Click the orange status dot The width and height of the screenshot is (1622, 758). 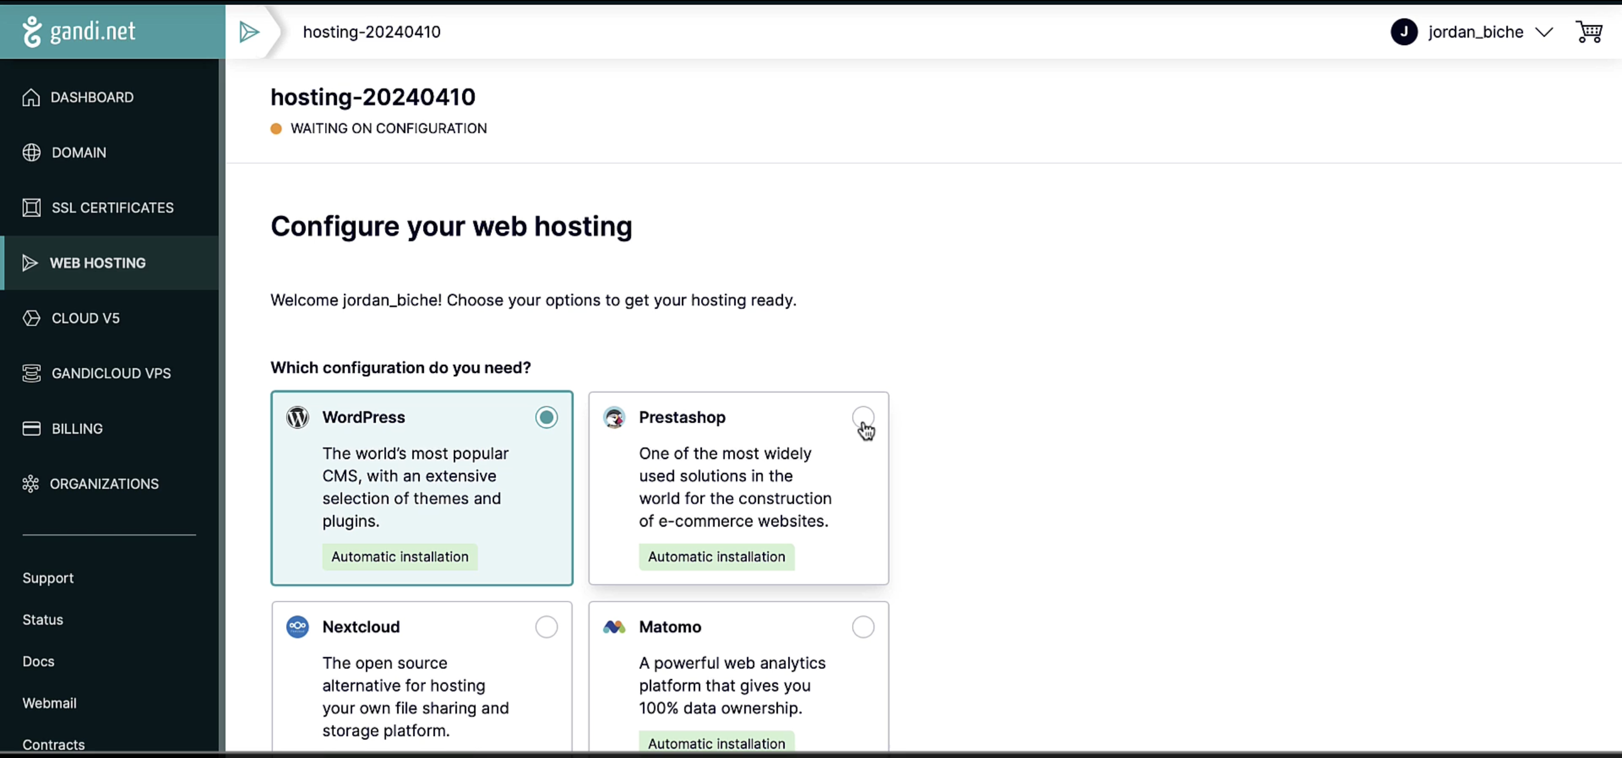[276, 128]
